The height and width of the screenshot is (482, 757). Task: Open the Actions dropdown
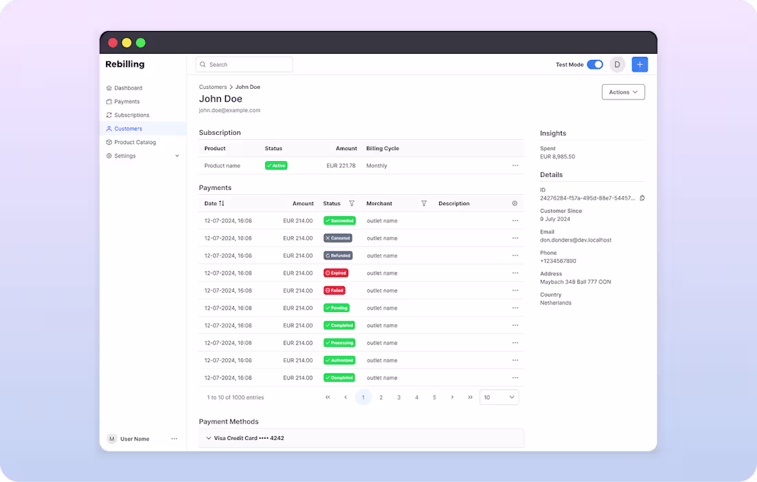pyautogui.click(x=623, y=92)
